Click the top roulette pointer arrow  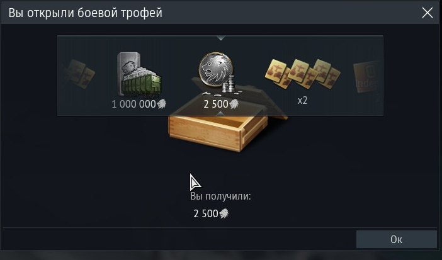[x=221, y=38]
